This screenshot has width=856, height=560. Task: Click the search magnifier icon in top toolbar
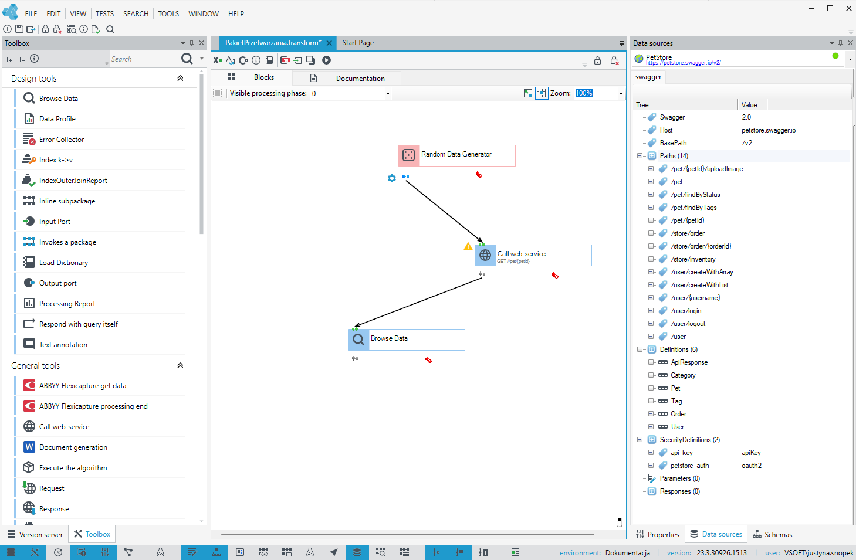click(110, 29)
